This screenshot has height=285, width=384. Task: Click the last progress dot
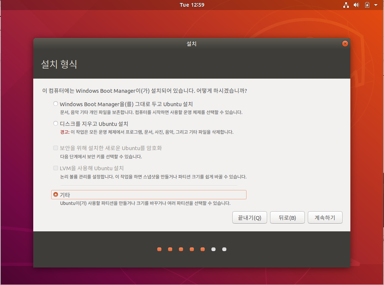224,249
